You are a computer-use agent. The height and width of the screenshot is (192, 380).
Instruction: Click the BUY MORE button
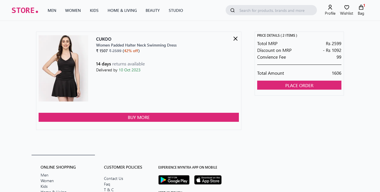[x=139, y=117]
